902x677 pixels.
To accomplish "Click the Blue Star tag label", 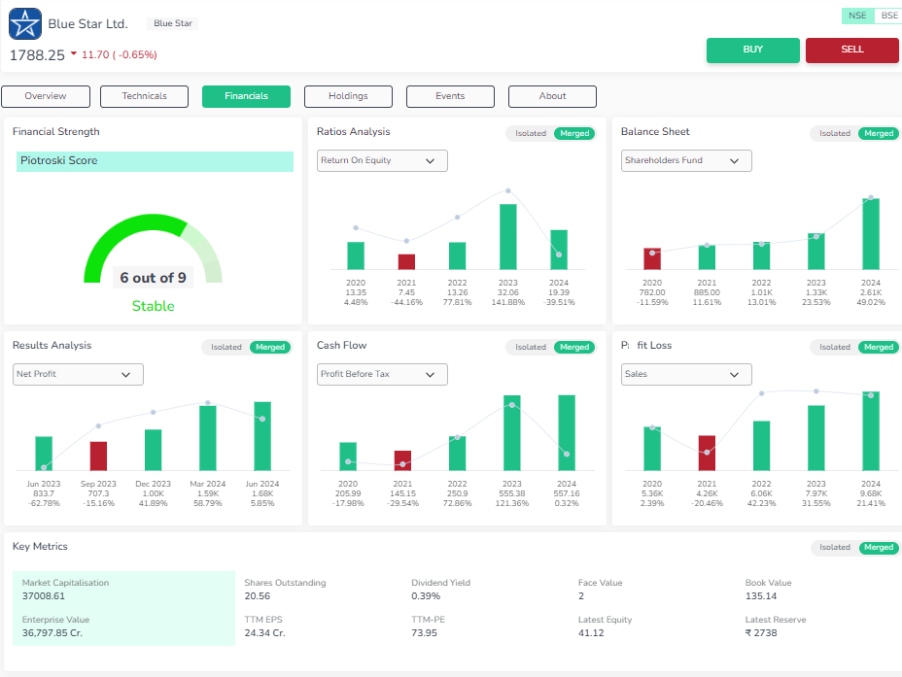I will pos(173,23).
